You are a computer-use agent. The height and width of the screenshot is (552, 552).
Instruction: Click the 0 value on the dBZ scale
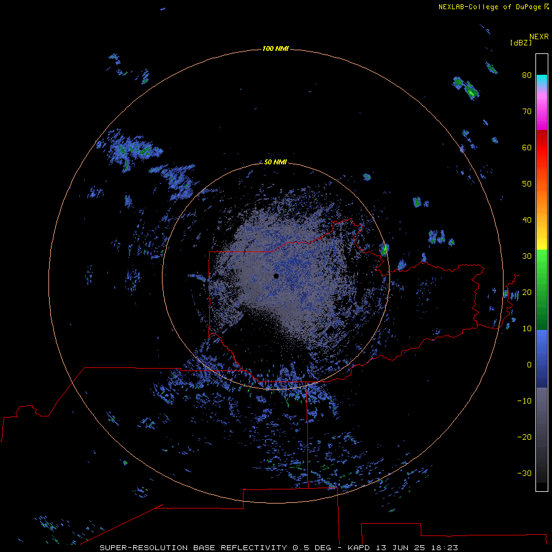pos(529,365)
